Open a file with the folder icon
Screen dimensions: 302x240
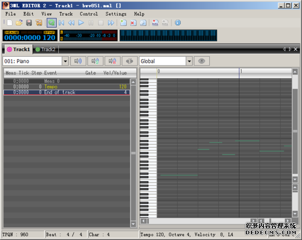19,23
